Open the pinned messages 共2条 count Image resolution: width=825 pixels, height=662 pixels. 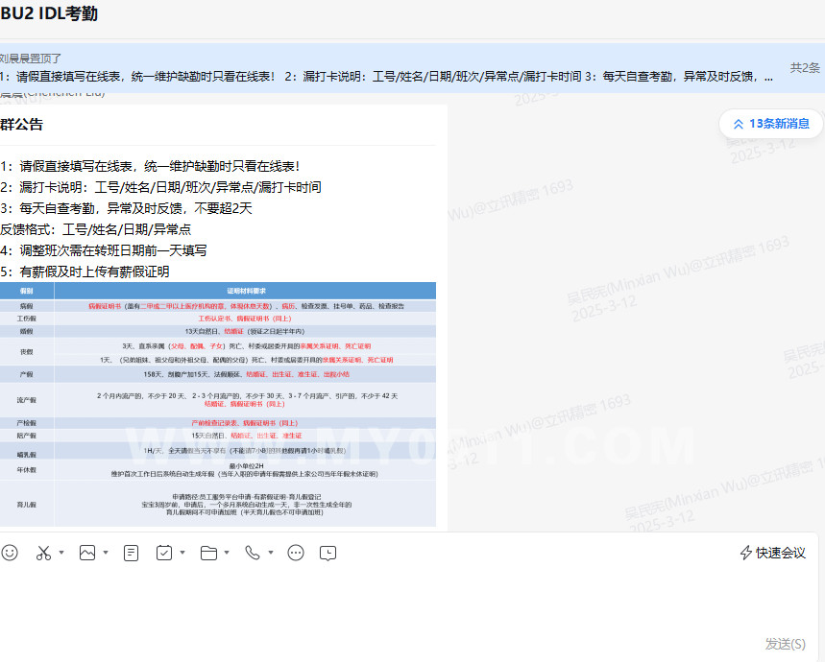[805, 68]
